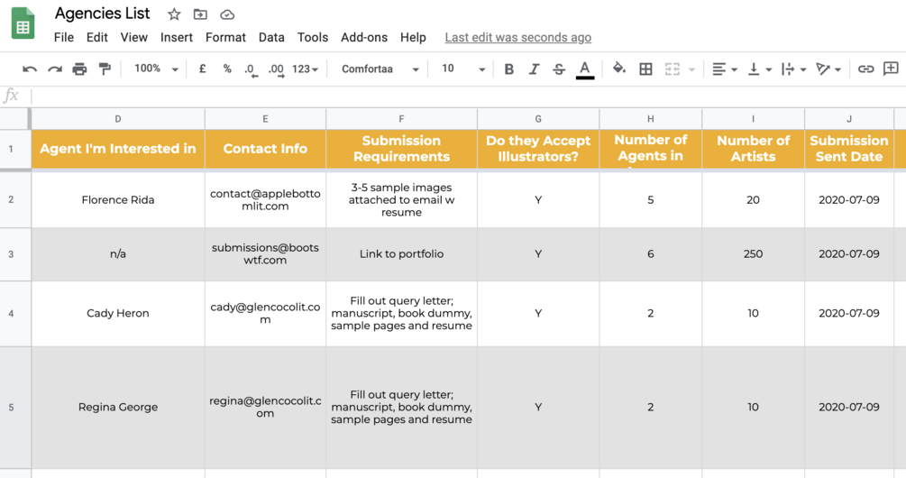Toggle italic formatting

(534, 69)
